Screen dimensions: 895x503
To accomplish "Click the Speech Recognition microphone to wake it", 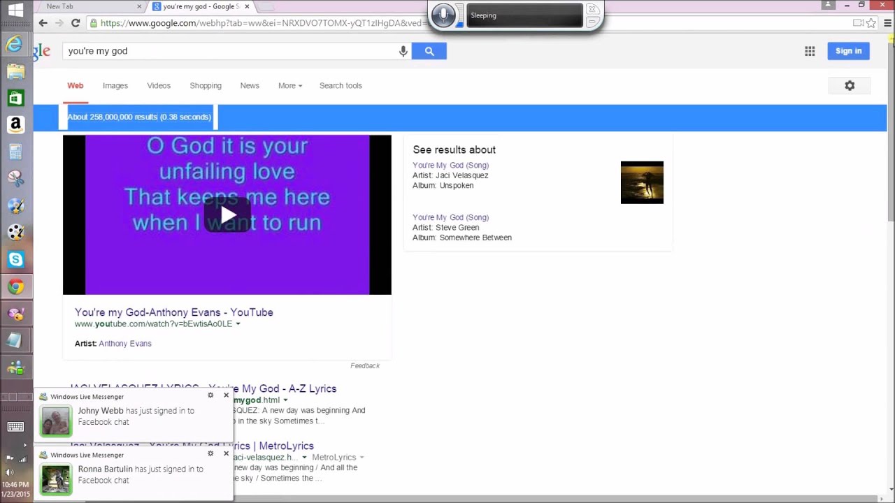I will [x=443, y=15].
